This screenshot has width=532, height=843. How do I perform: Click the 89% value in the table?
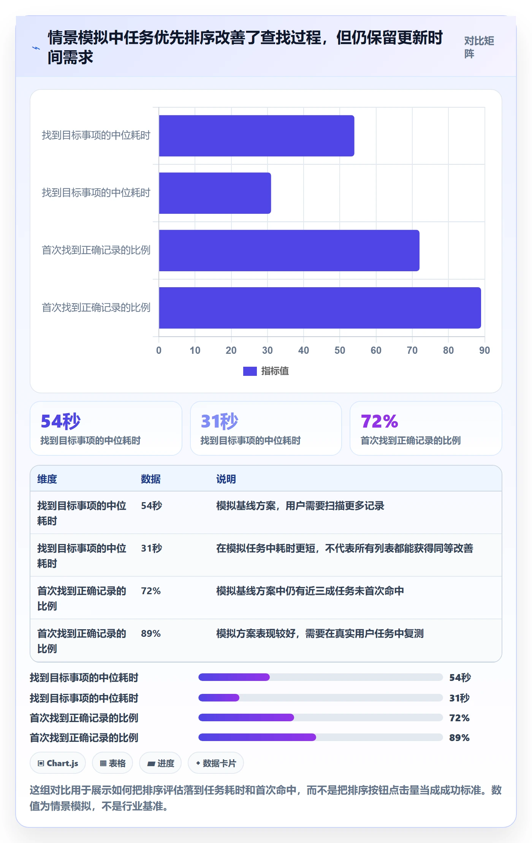tap(151, 633)
